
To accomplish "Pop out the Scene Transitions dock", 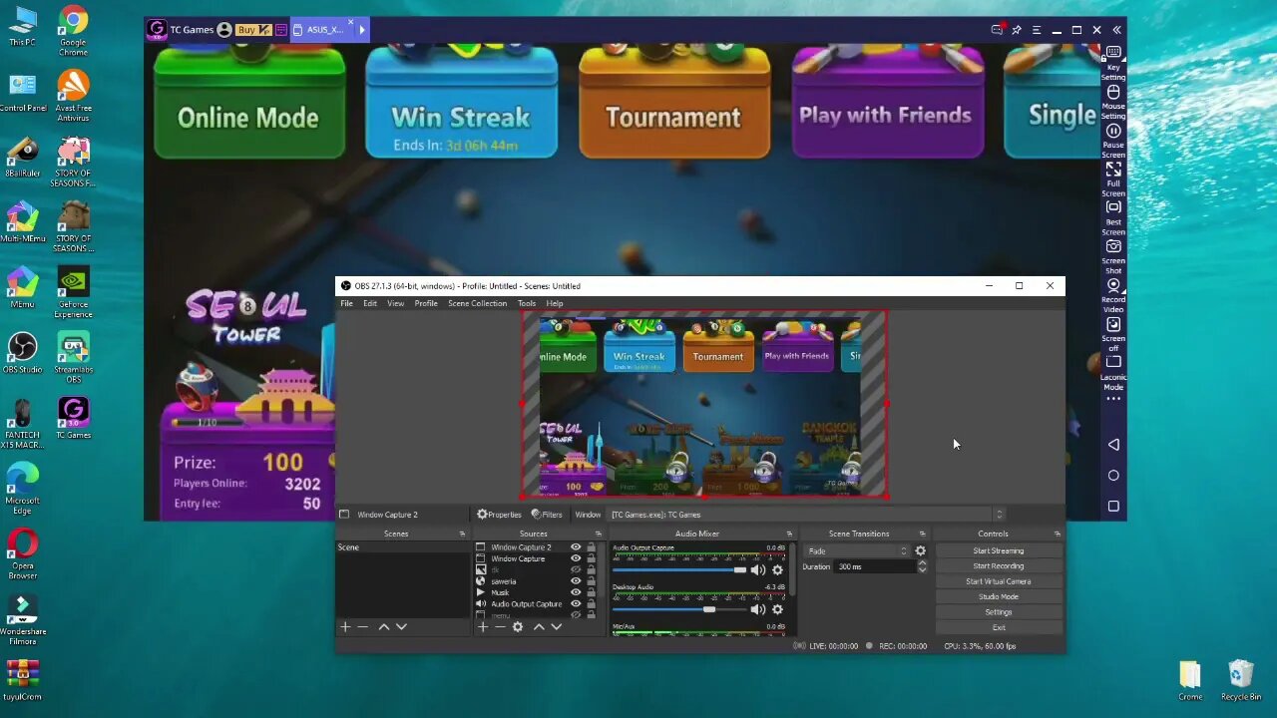I will (922, 535).
